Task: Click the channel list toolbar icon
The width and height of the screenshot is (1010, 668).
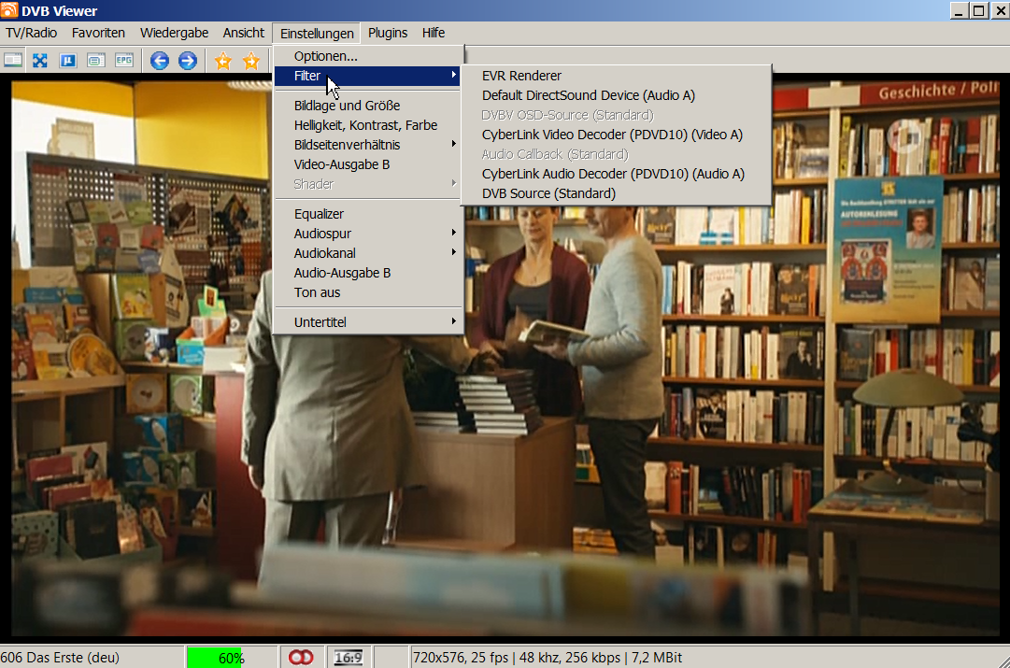Action: tap(13, 61)
